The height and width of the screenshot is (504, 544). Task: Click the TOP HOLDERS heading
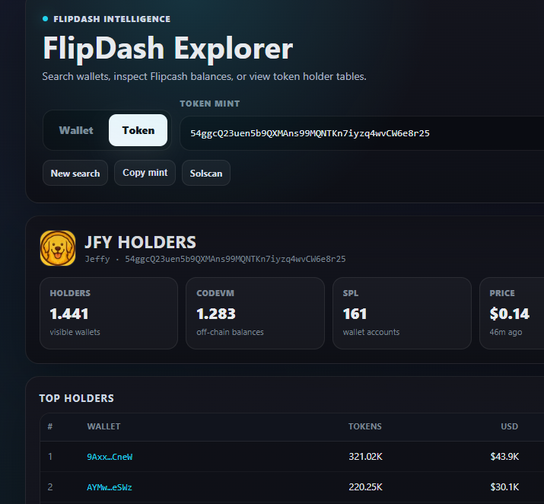(x=77, y=398)
